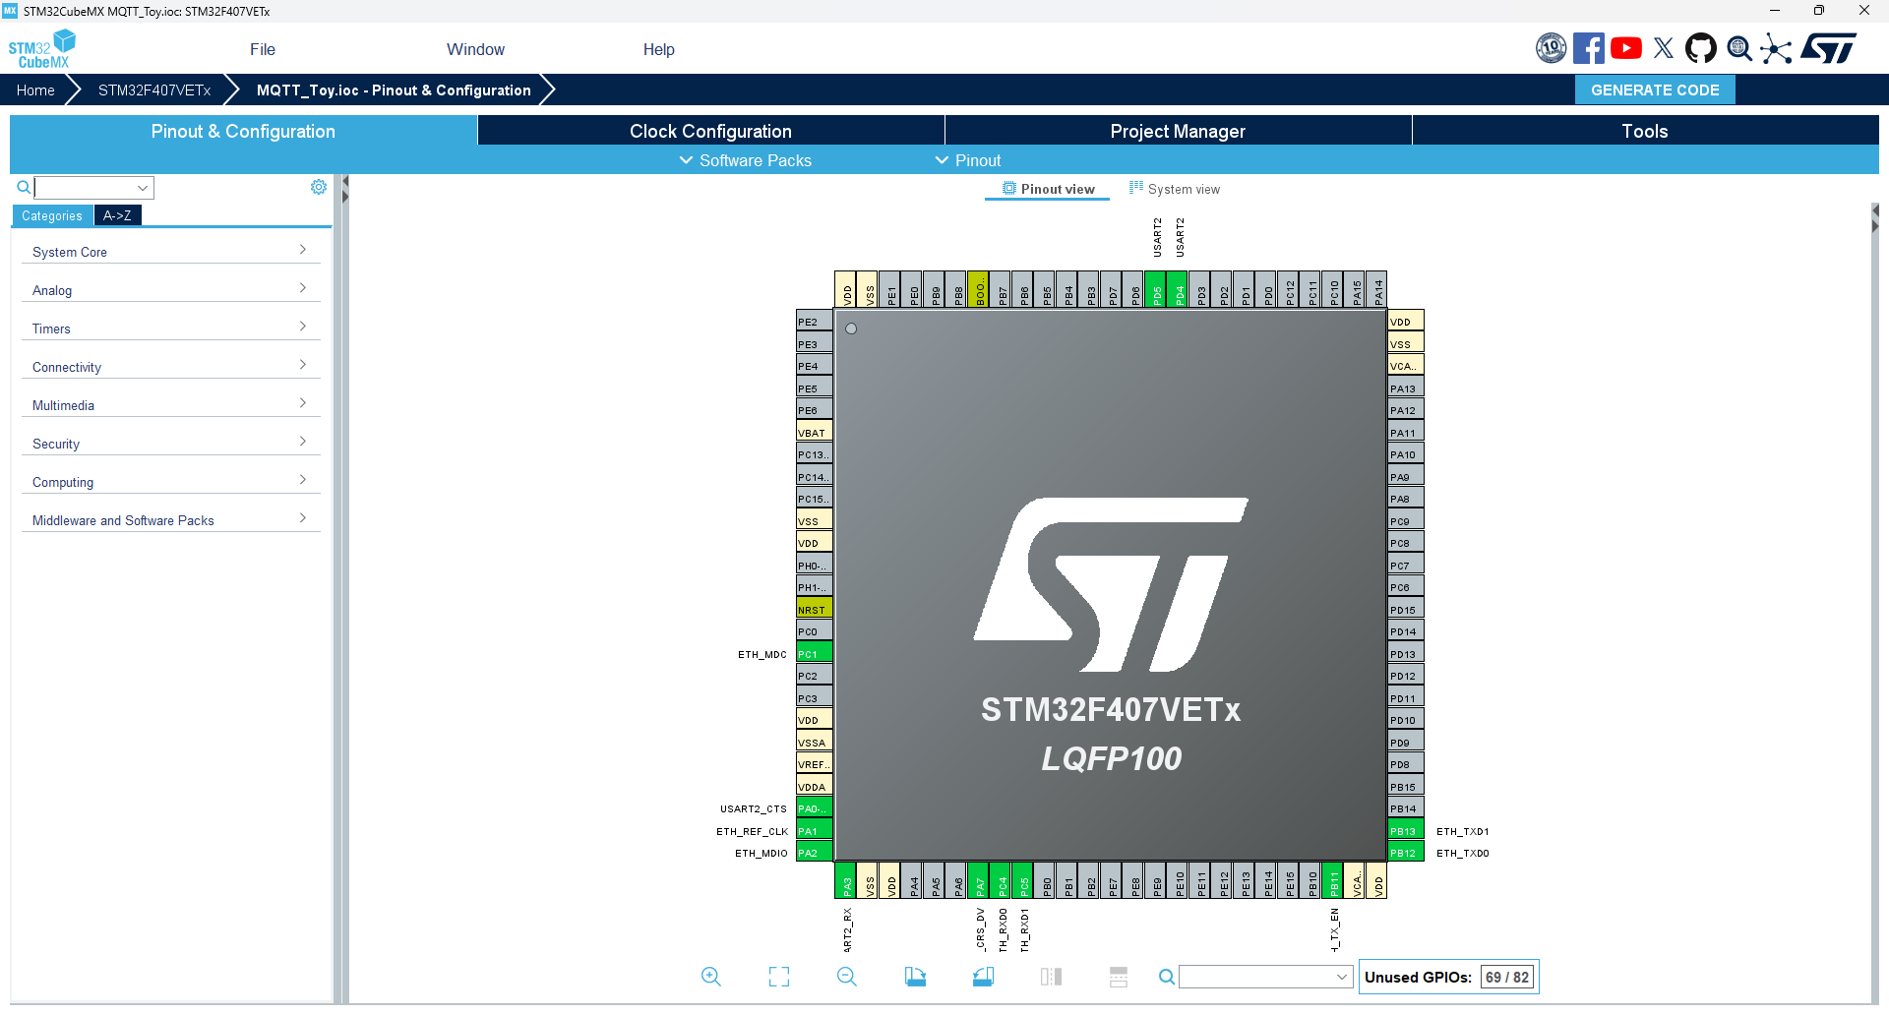Select the NRST pin
Viewport: 1889px width, 1015px height.
coord(815,610)
